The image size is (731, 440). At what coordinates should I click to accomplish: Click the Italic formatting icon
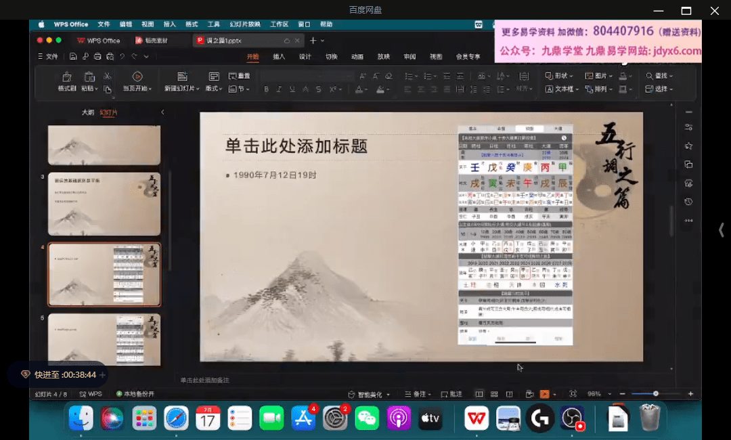point(279,89)
